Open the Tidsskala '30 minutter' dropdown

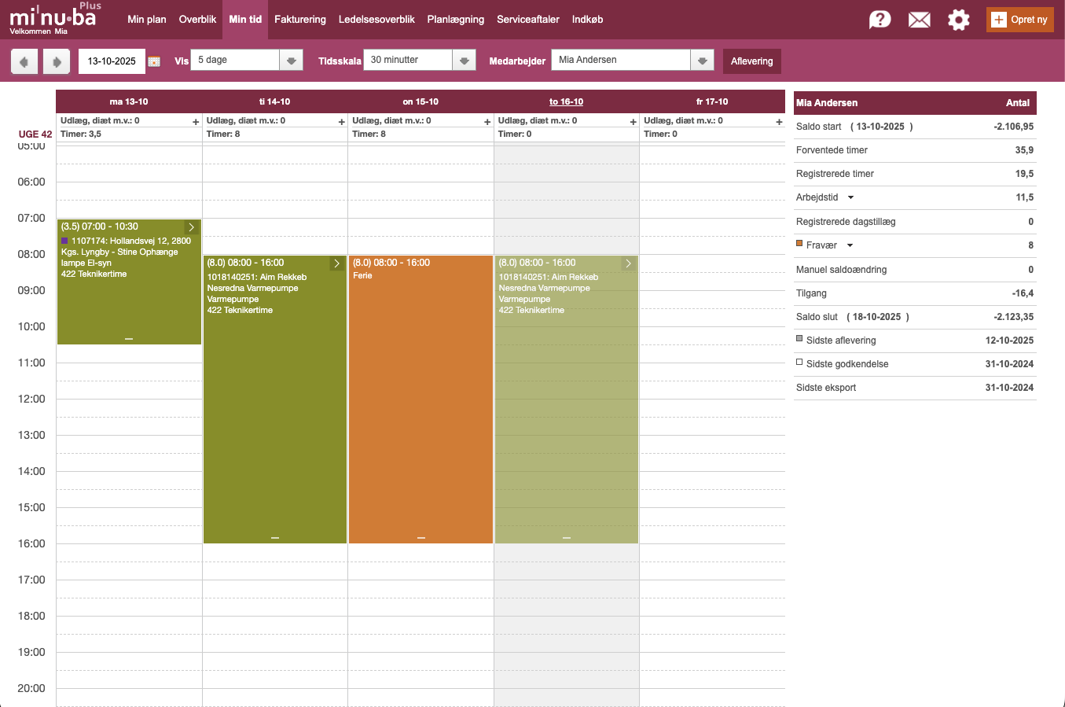pos(464,61)
